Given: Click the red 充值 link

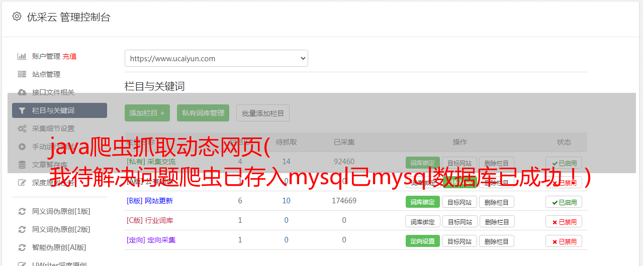Looking at the screenshot, I should coord(69,56).
